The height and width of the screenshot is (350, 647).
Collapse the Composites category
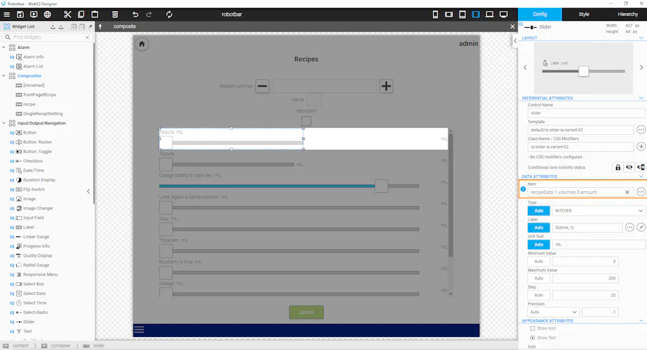(4, 76)
